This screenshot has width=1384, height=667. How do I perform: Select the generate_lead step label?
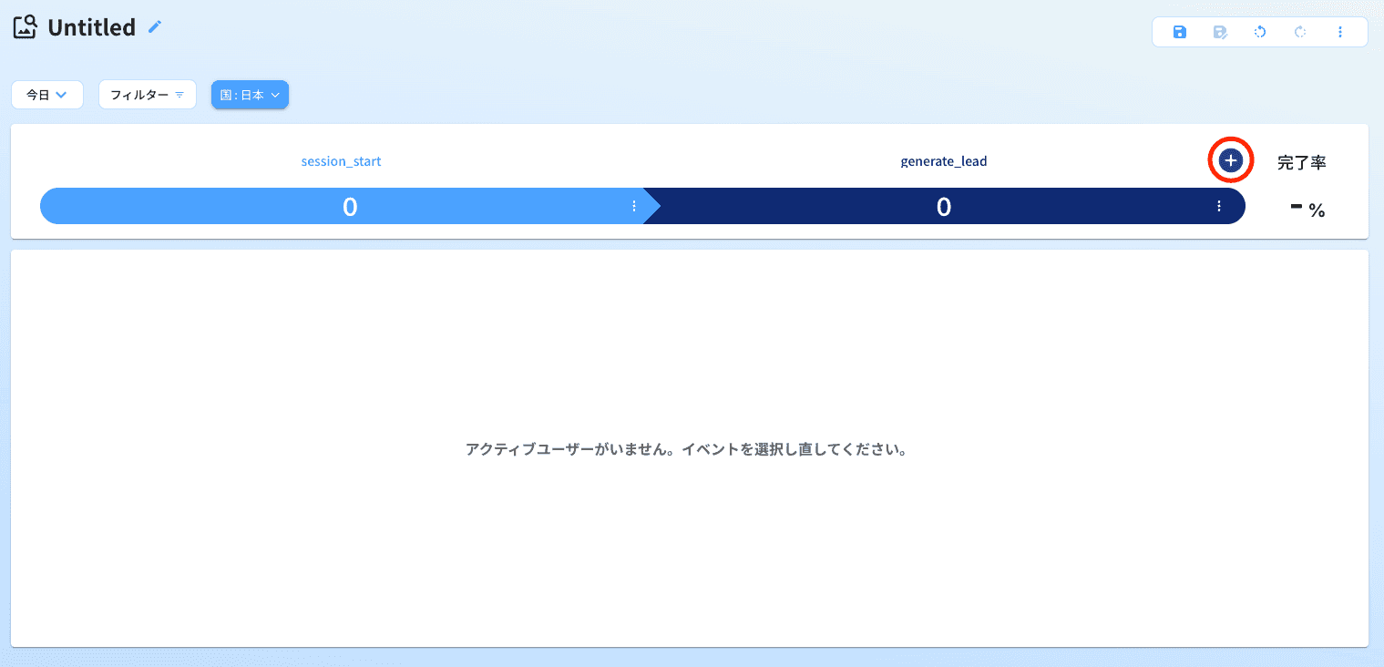click(944, 160)
